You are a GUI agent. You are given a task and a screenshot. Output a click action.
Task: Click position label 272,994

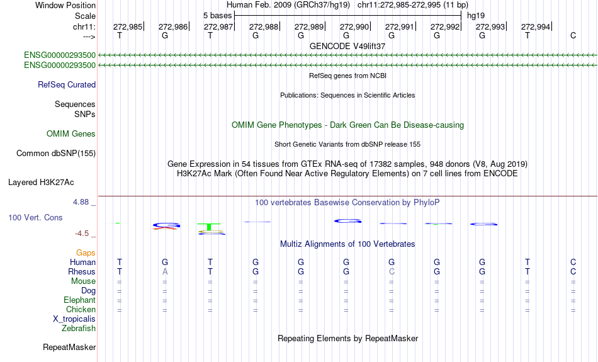click(x=536, y=26)
